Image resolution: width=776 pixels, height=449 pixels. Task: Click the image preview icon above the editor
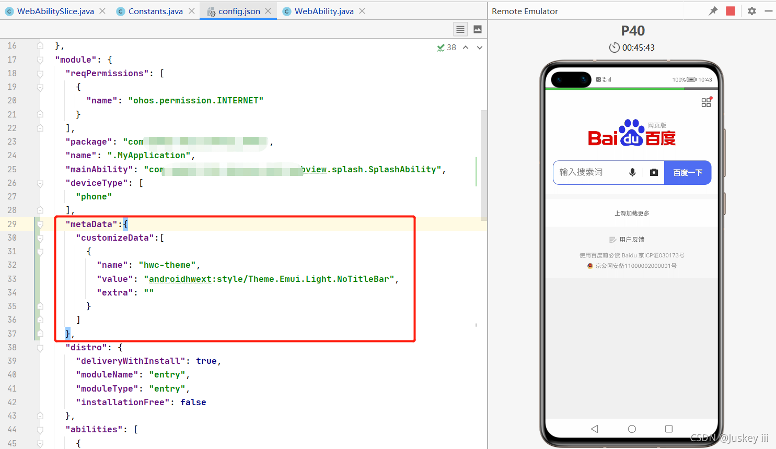(x=477, y=29)
